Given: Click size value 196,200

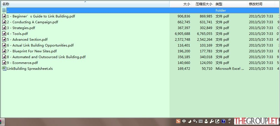Looking at the screenshot, I should (184, 51).
